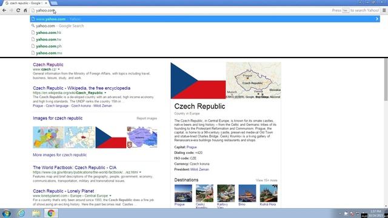Click View 15+ more destinations
The width and height of the screenshot is (388, 218).
267,180
